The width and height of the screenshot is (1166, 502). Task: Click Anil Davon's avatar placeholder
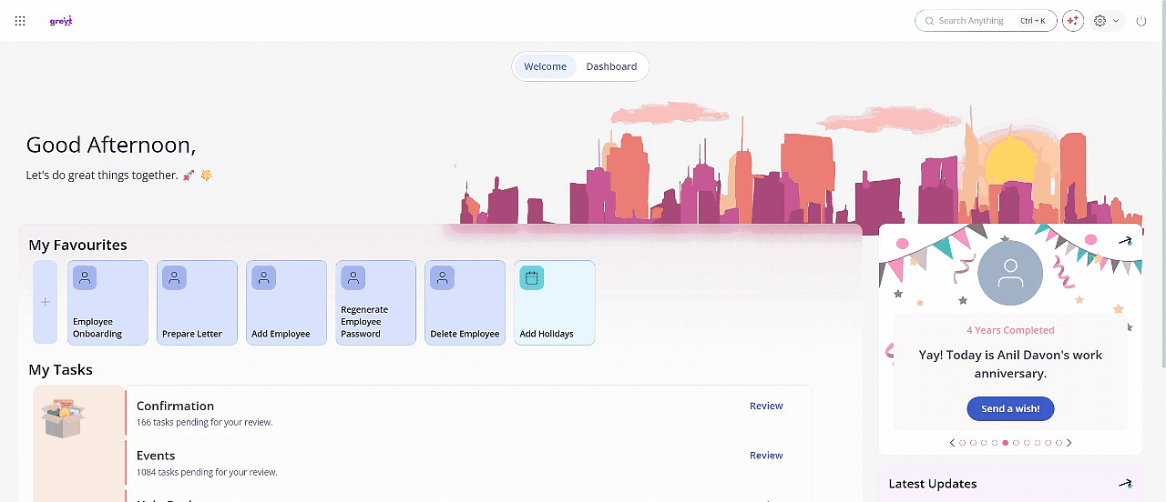tap(1010, 273)
